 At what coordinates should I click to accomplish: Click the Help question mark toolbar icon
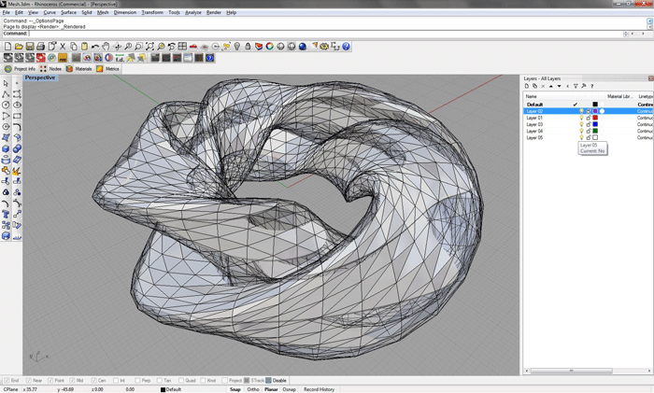[346, 46]
